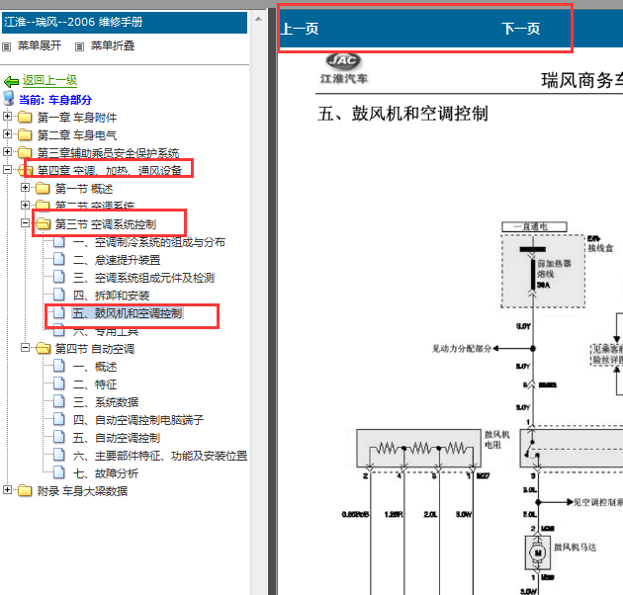
Task: Click 一直通电 box in wiring diagram
Action: 534,226
